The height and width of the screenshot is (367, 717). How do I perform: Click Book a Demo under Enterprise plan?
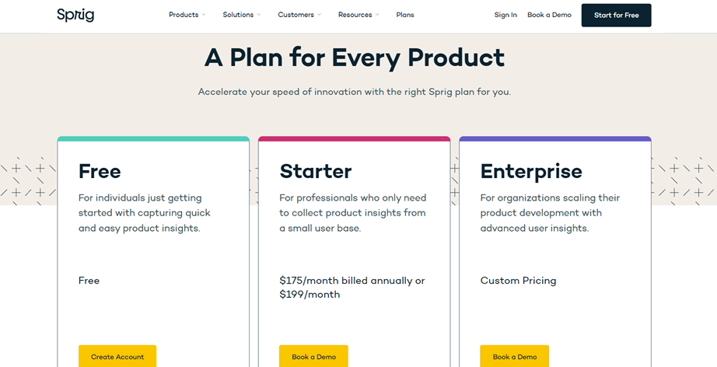tap(515, 356)
